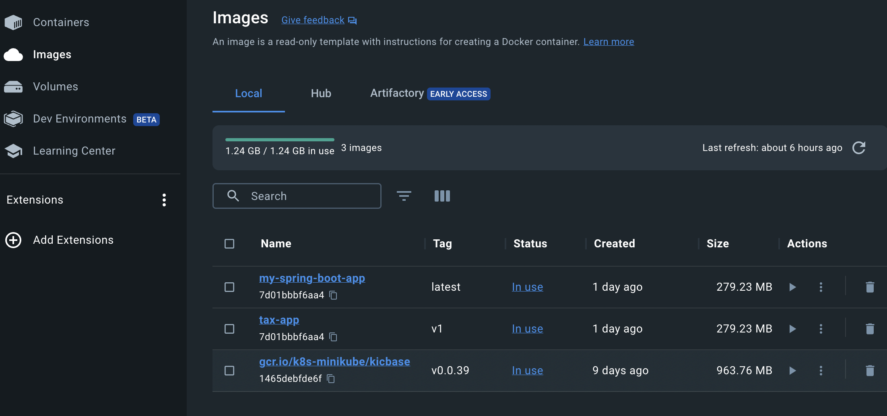Open more actions for tax-app
This screenshot has height=416, width=887.
pyautogui.click(x=821, y=329)
